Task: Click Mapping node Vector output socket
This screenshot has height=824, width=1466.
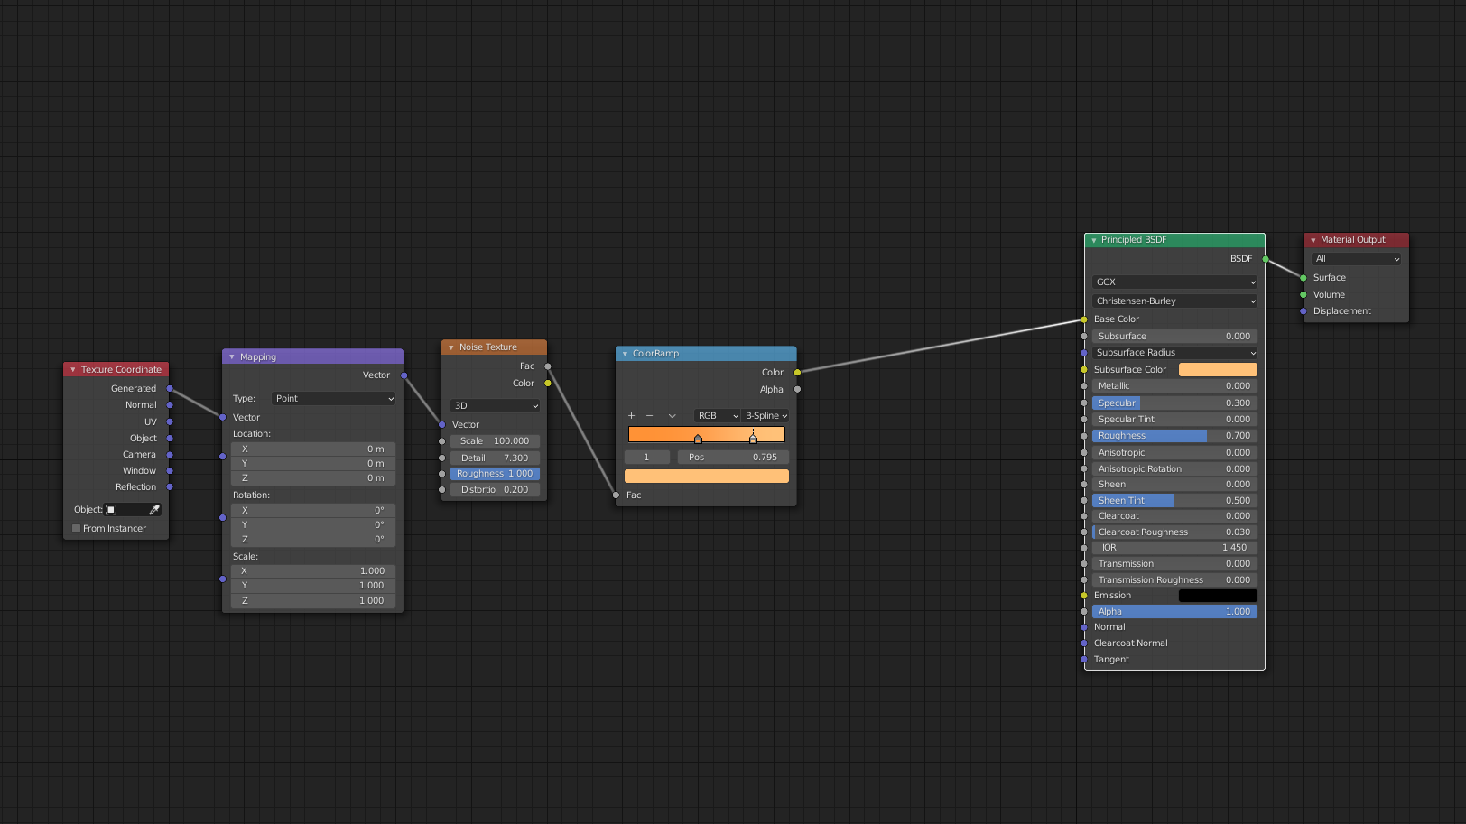Action: 404,375
